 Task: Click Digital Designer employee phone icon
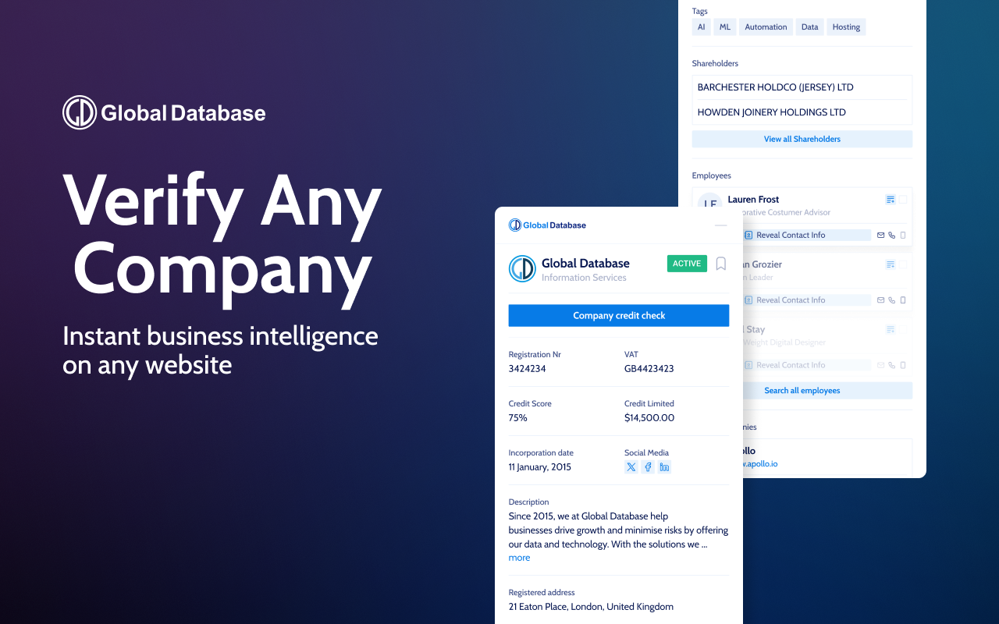coord(892,364)
